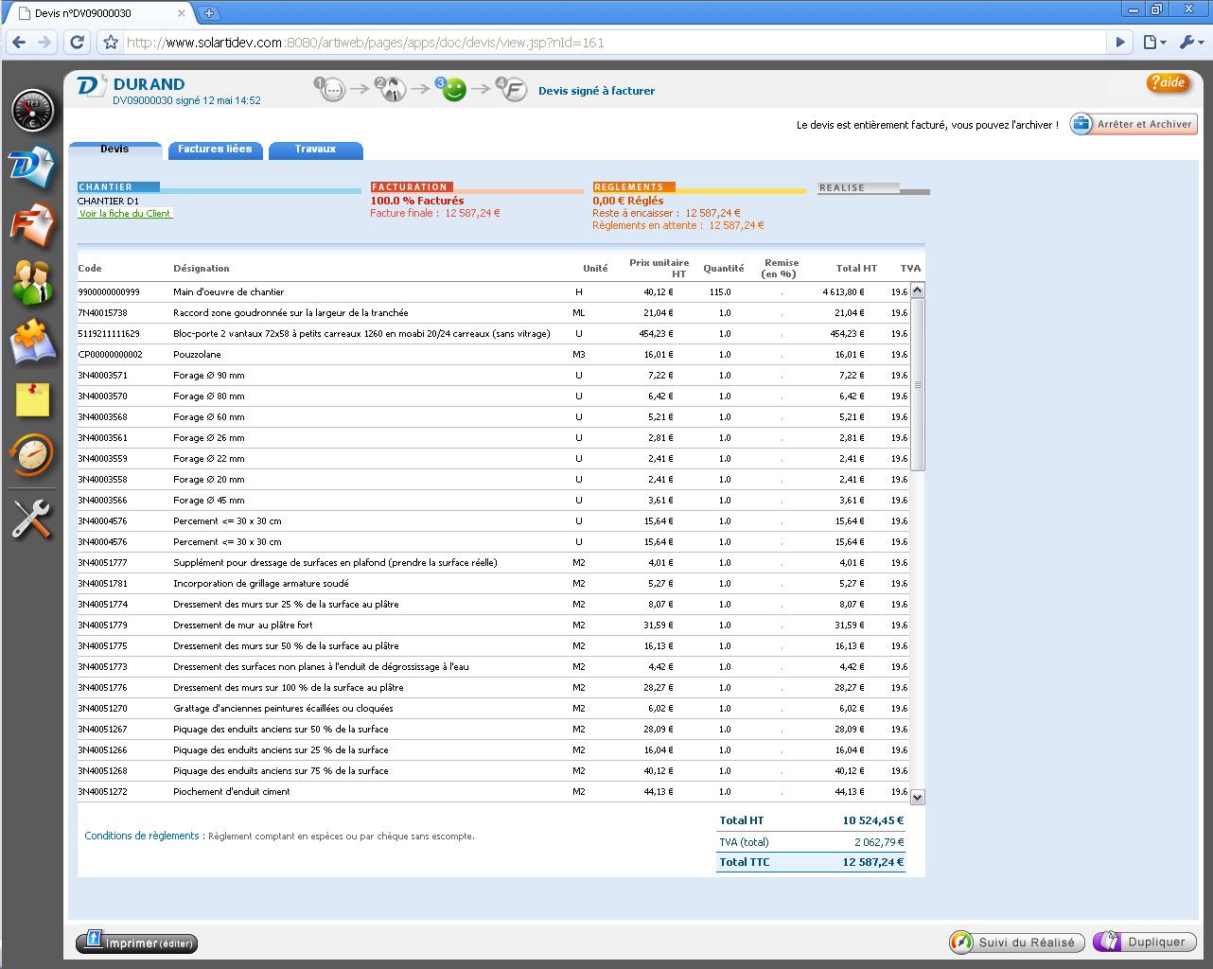Image resolution: width=1213 pixels, height=969 pixels.
Task: Click the Imprimer (éditer) button
Action: (137, 943)
